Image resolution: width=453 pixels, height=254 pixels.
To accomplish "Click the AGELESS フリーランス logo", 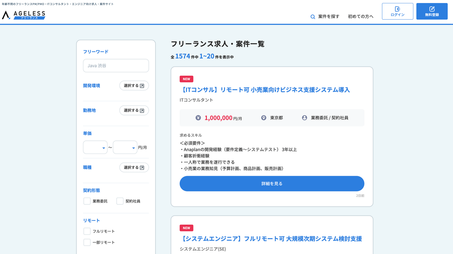I will 23,15.
